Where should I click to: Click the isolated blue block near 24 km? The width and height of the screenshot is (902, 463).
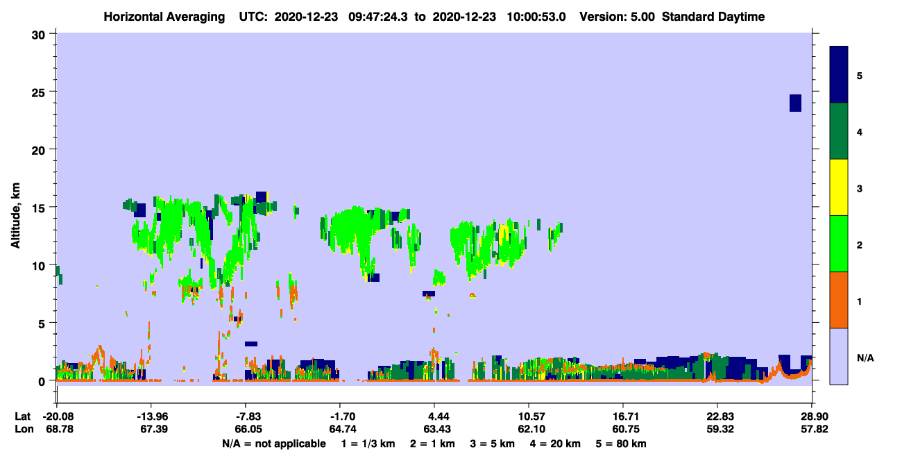pyautogui.click(x=795, y=103)
